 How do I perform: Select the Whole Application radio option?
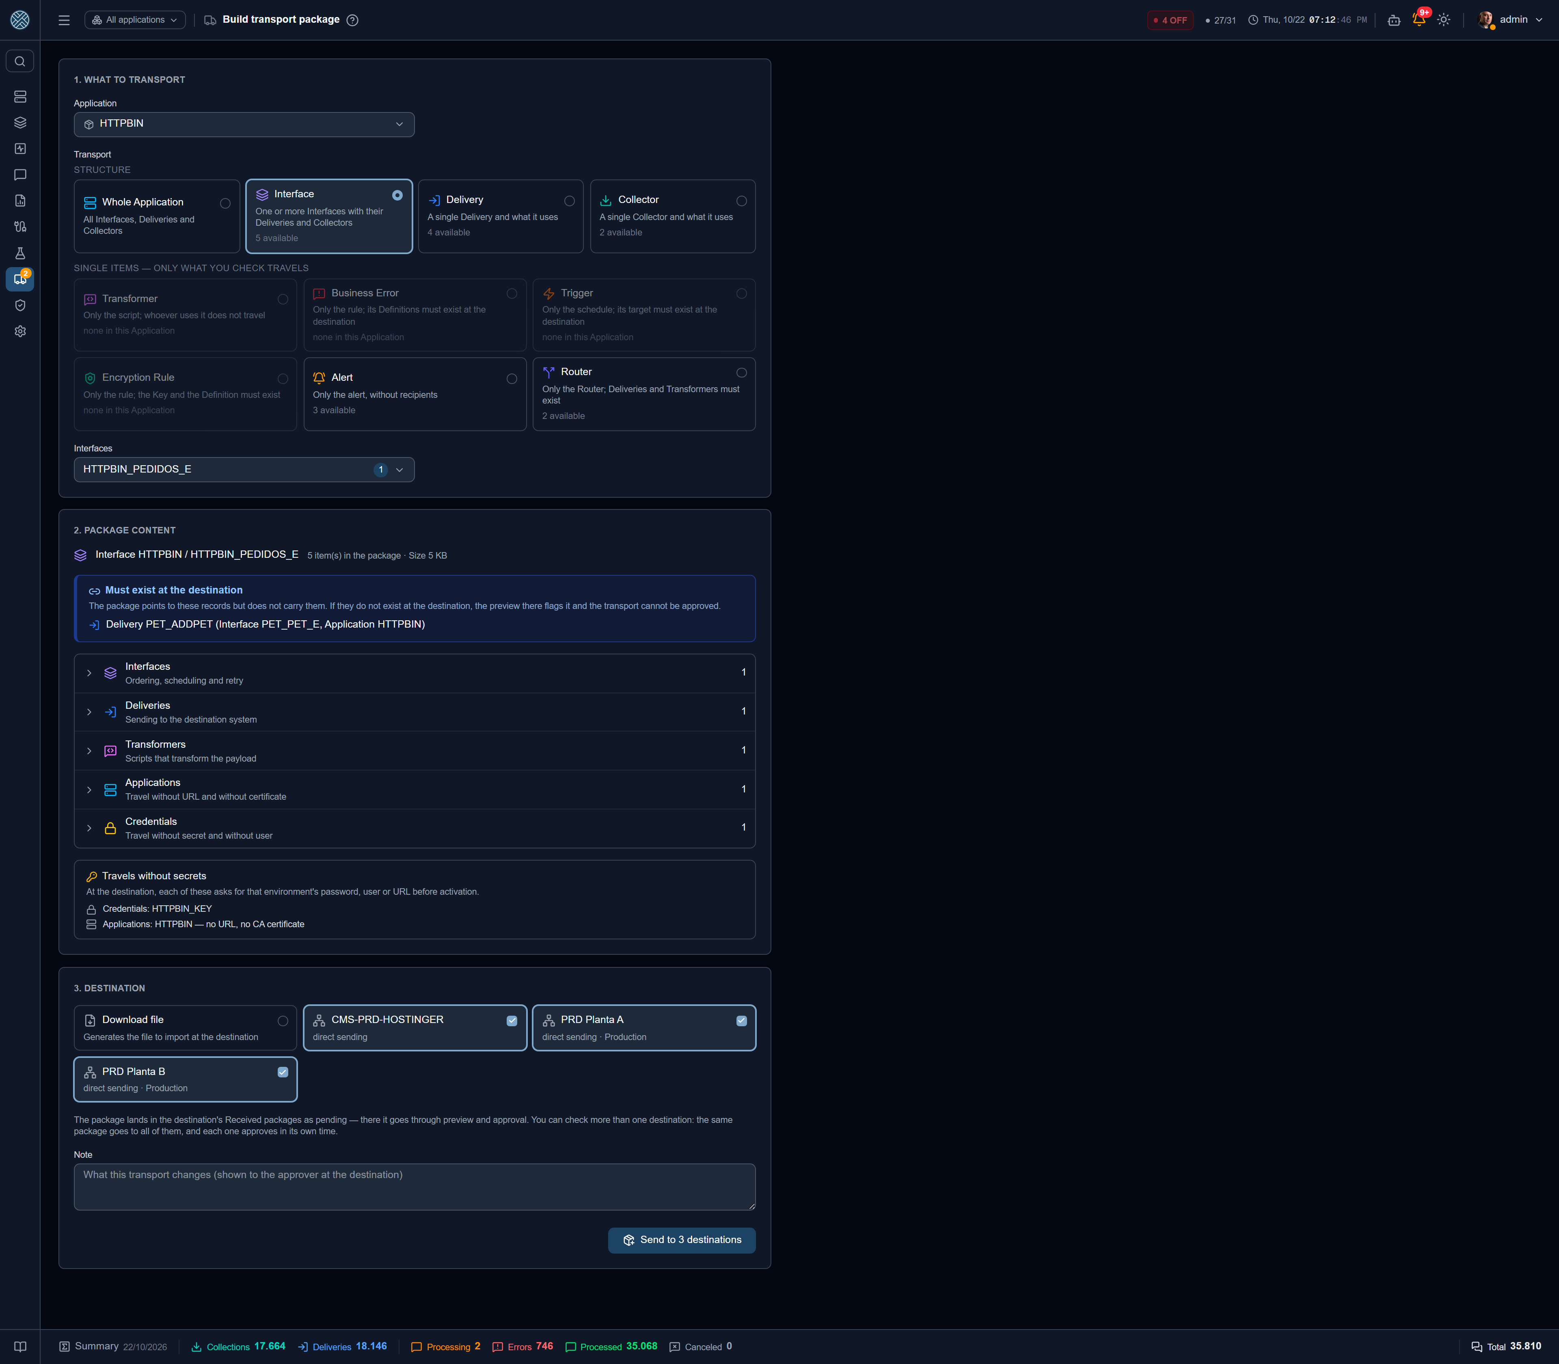tap(225, 203)
